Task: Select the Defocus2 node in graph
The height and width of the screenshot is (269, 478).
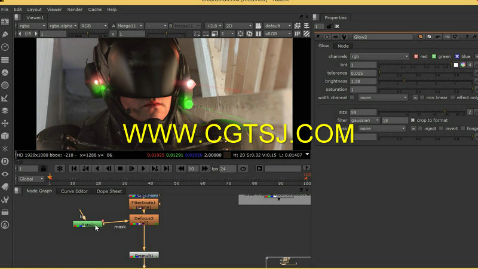Action: (144, 219)
